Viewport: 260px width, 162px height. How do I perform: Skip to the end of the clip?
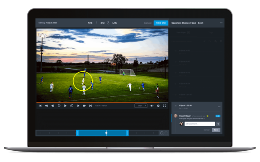91,106
